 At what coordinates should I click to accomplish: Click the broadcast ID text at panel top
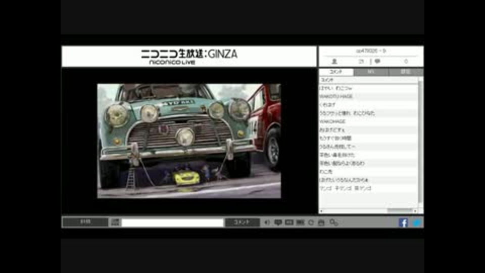coord(371,51)
